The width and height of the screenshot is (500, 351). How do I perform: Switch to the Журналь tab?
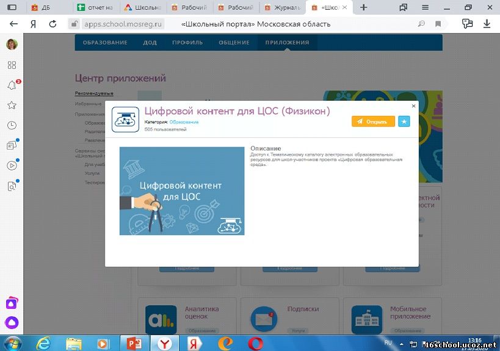coord(283,8)
